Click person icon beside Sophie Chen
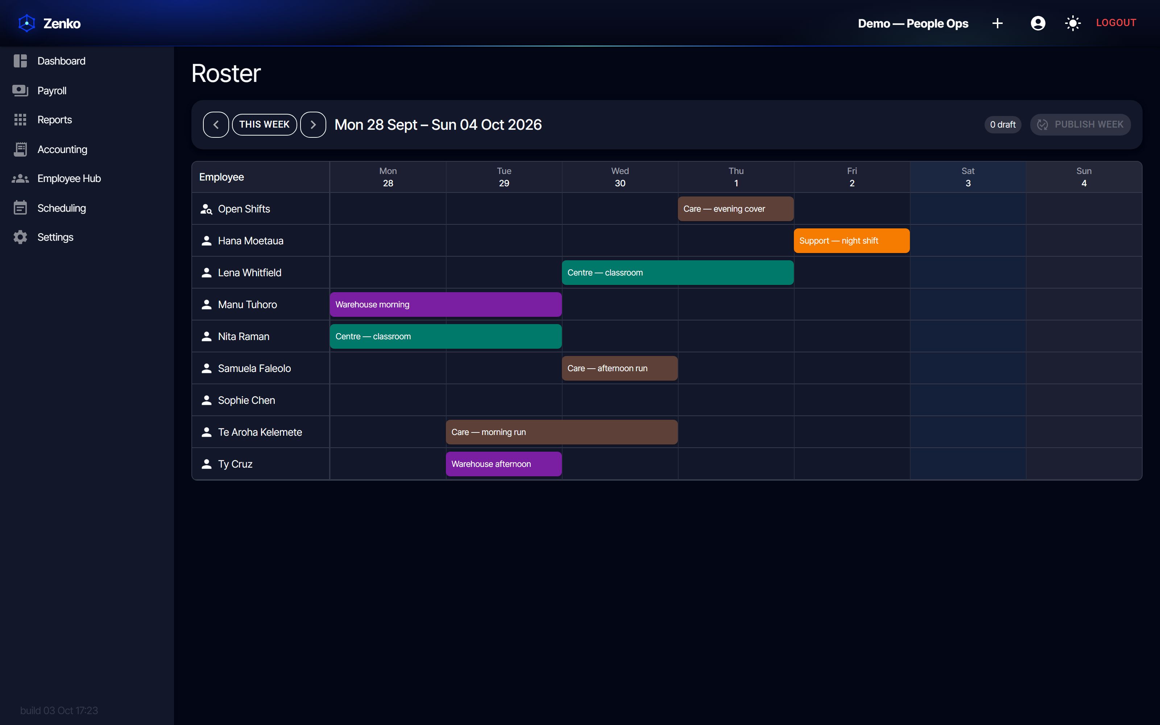This screenshot has height=725, width=1160. coord(206,400)
